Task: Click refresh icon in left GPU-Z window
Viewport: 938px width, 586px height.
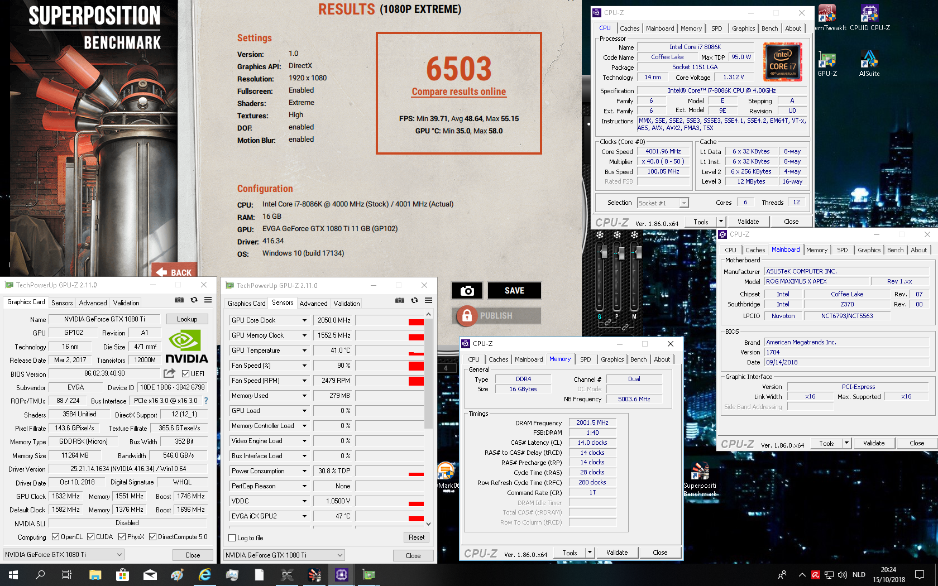Action: (x=194, y=300)
